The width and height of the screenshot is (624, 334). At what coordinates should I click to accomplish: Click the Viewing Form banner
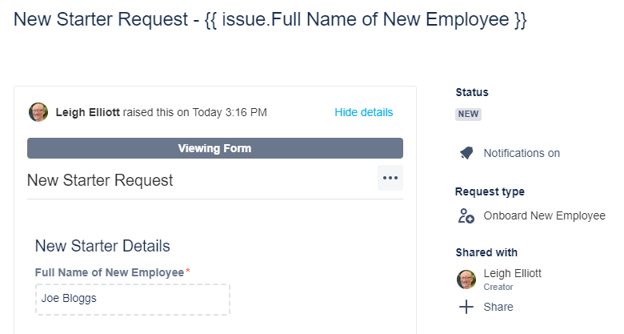point(214,148)
